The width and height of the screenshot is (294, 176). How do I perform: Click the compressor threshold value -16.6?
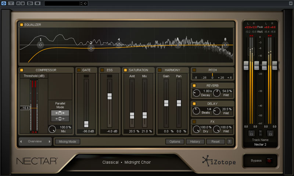point(25,108)
